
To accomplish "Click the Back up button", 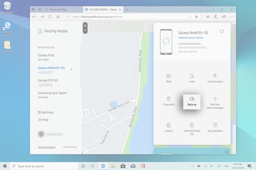I will pyautogui.click(x=192, y=102).
